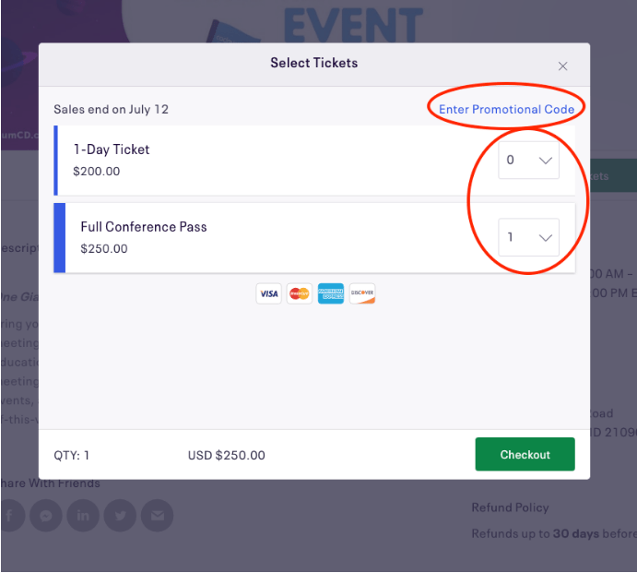Share the event on LinkedIn icon
Image resolution: width=637 pixels, height=573 pixels.
tap(83, 516)
